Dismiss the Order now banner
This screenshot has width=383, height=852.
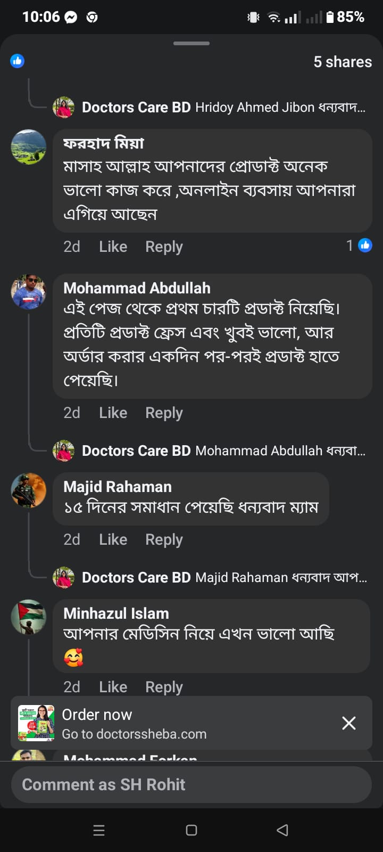coord(348,723)
